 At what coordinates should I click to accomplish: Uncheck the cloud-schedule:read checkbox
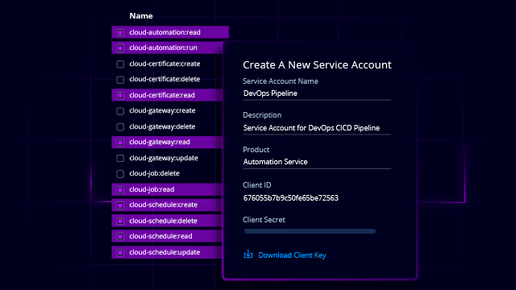pos(120,236)
